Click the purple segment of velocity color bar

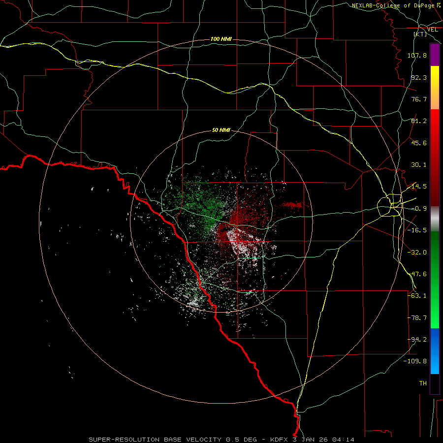[435, 55]
